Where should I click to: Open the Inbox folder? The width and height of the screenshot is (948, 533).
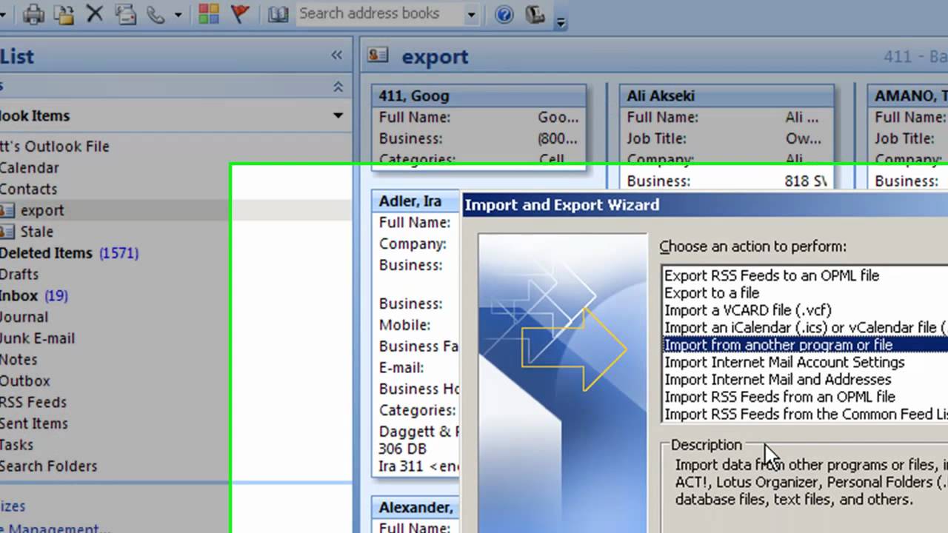click(x=19, y=296)
